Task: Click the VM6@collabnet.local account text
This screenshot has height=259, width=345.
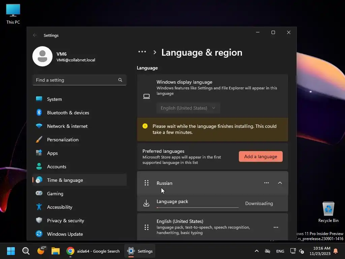Action: (x=76, y=60)
